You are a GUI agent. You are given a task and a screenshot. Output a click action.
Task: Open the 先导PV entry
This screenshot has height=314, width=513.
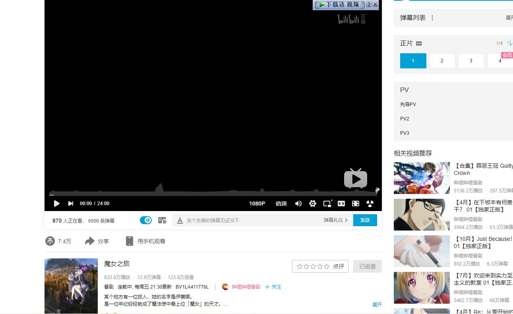click(408, 105)
